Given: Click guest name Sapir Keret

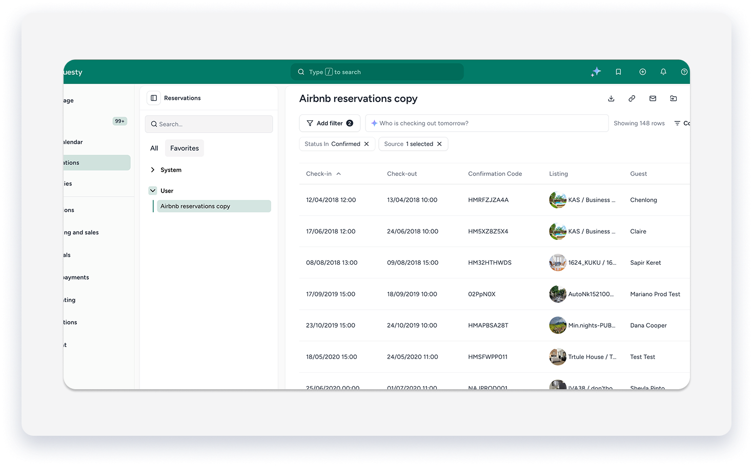Looking at the screenshot, I should pos(646,263).
